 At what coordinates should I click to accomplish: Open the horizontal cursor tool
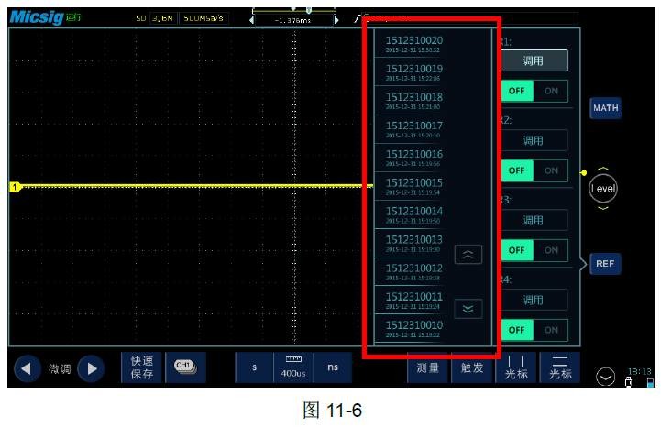click(560, 367)
